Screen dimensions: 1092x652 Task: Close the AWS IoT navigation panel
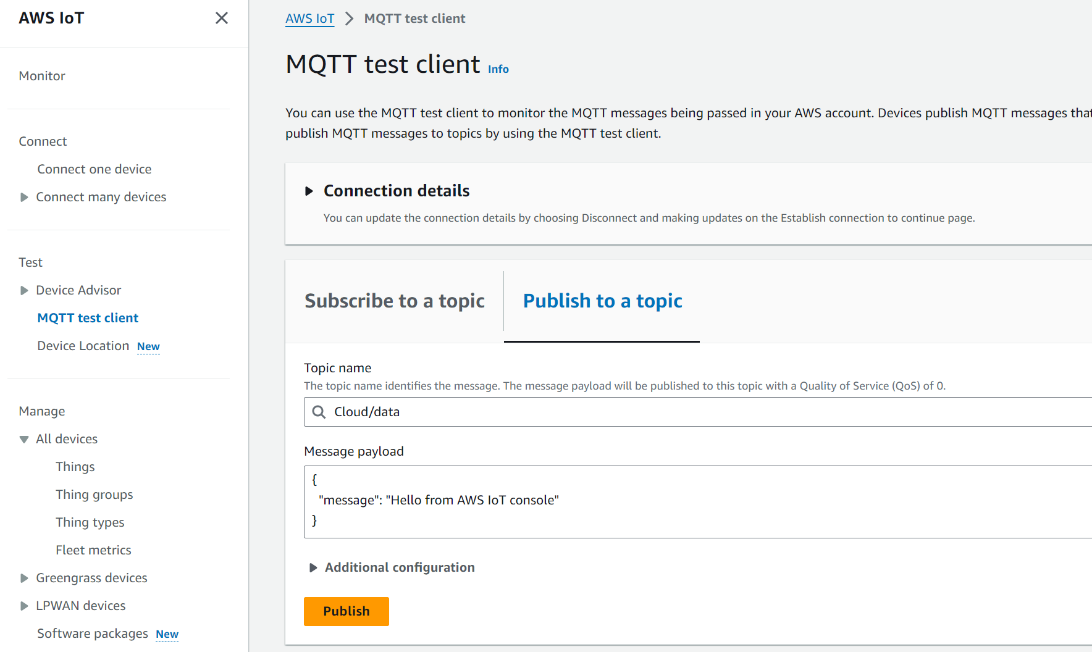click(x=222, y=19)
